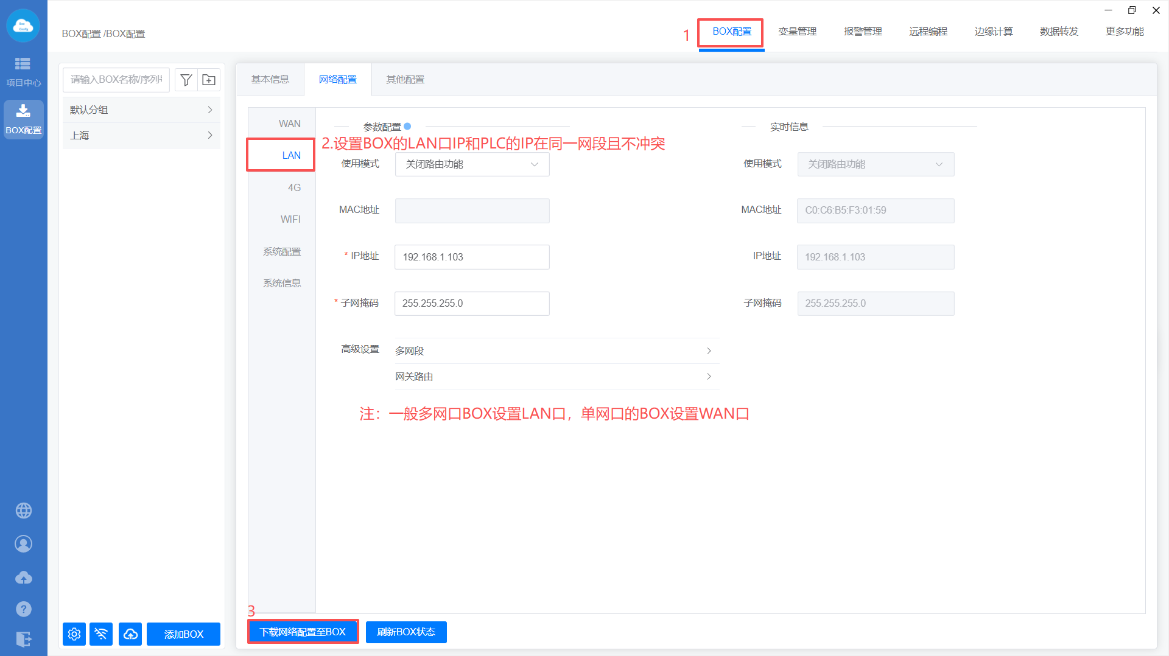The width and height of the screenshot is (1169, 656).
Task: Open the globe language icon in sidebar
Action: click(x=24, y=511)
